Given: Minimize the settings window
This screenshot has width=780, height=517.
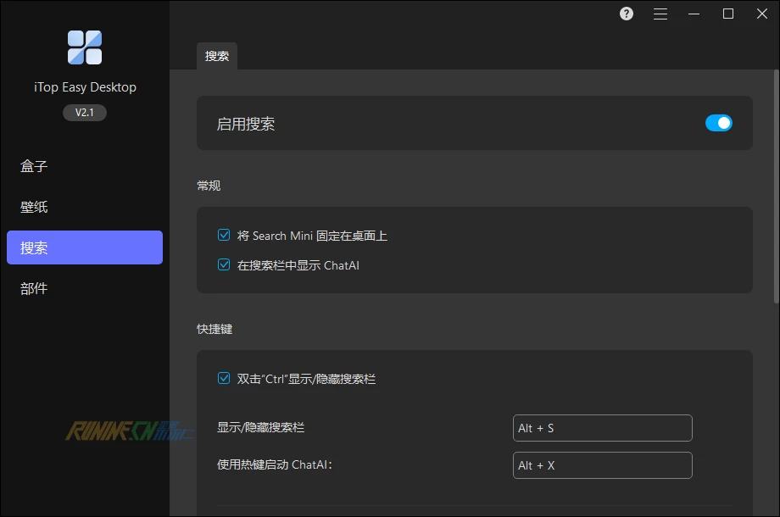Looking at the screenshot, I should [694, 14].
